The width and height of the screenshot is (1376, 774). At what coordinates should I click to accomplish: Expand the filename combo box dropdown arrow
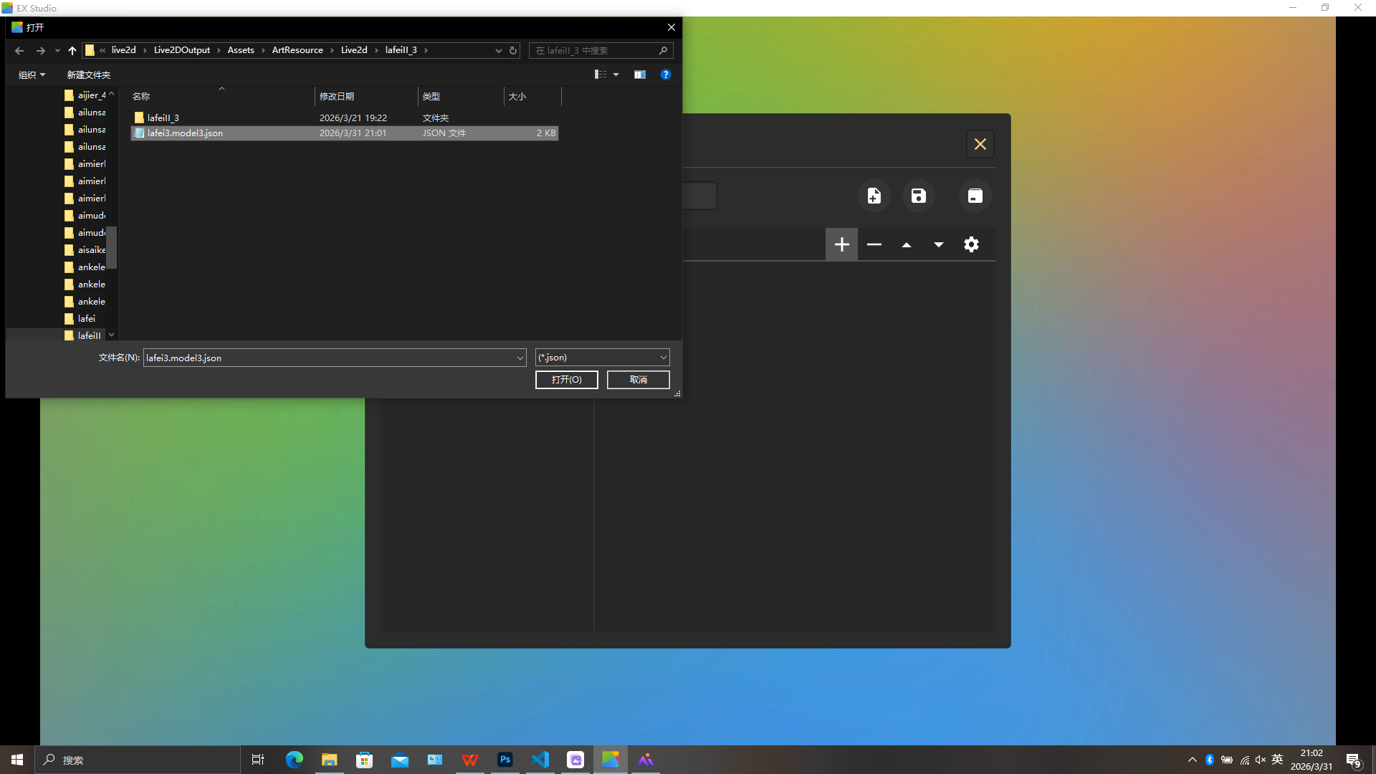pos(520,358)
